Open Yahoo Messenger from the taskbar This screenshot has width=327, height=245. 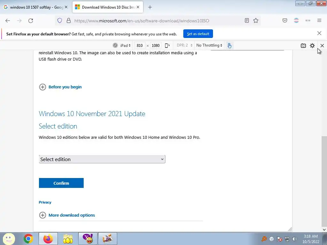pyautogui.click(x=88, y=239)
